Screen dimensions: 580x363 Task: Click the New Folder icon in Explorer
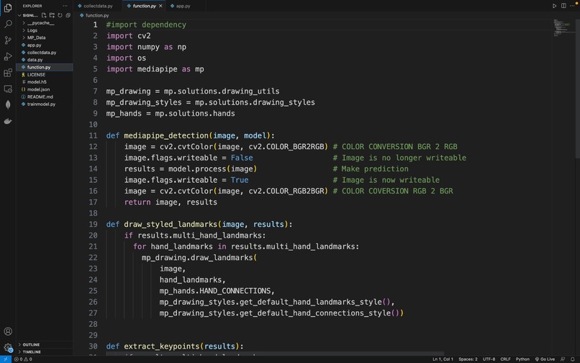point(52,15)
